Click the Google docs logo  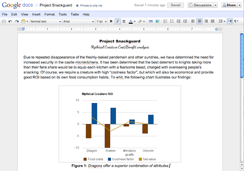(x=17, y=5)
